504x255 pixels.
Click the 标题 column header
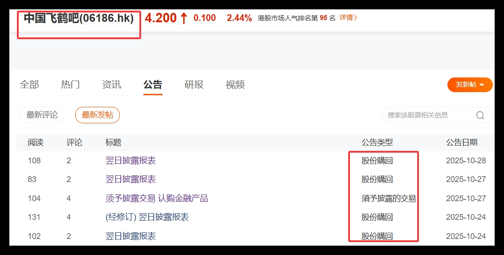pyautogui.click(x=113, y=142)
